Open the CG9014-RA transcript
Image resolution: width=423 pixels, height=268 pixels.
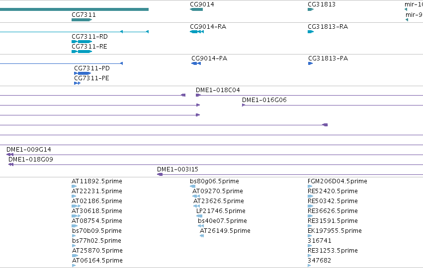click(197, 32)
